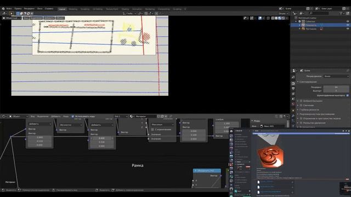Open the Правка menu
351x197 pixels.
(x=18, y=9)
